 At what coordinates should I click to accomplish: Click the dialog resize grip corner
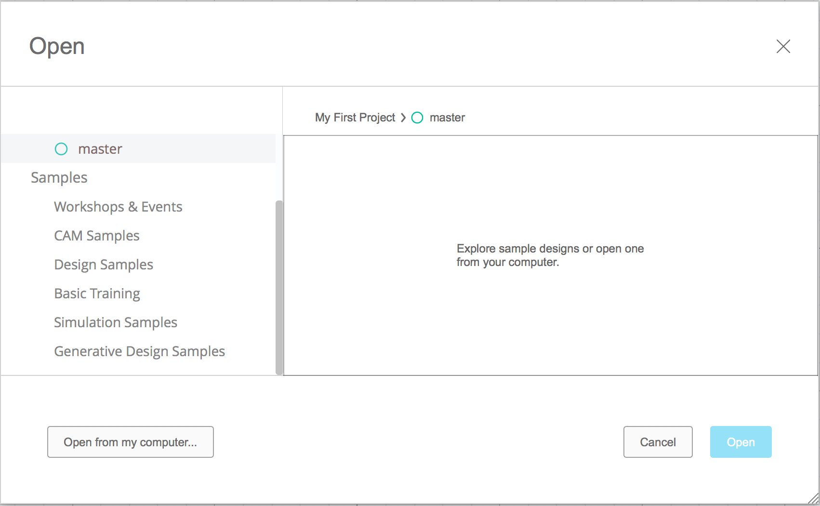click(x=813, y=499)
